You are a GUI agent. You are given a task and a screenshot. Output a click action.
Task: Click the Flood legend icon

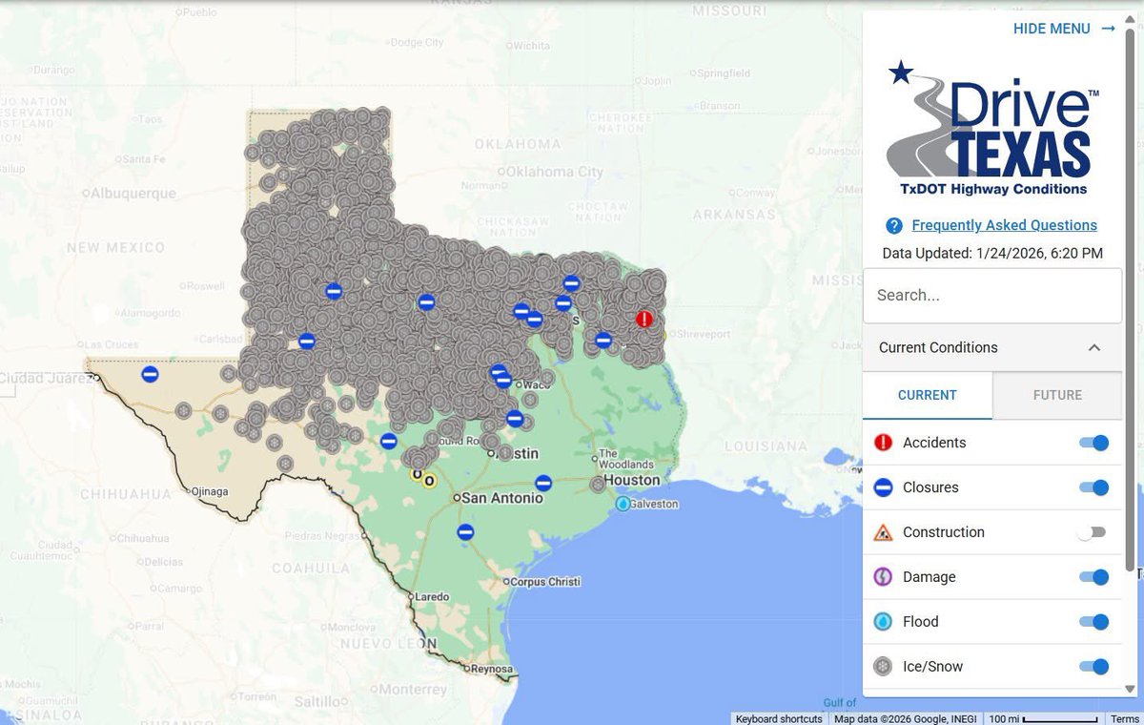tap(883, 622)
